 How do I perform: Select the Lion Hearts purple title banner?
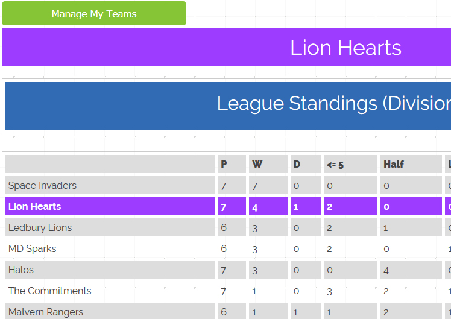click(226, 48)
